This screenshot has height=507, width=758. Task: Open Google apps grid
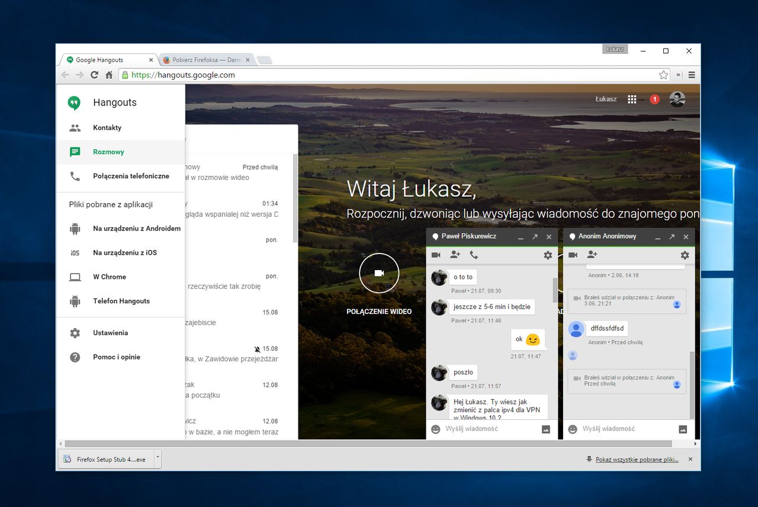[632, 100]
